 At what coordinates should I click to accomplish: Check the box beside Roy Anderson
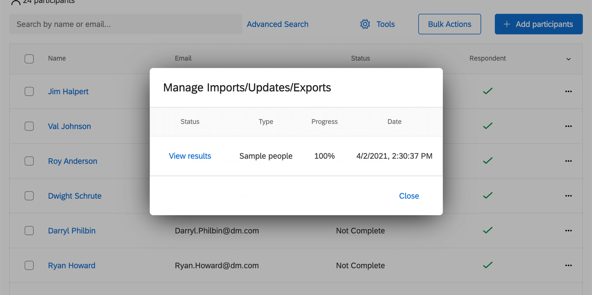[29, 161]
